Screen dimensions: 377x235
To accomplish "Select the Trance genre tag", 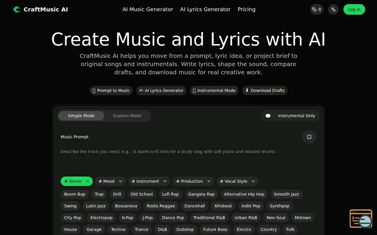I will click(x=141, y=229).
